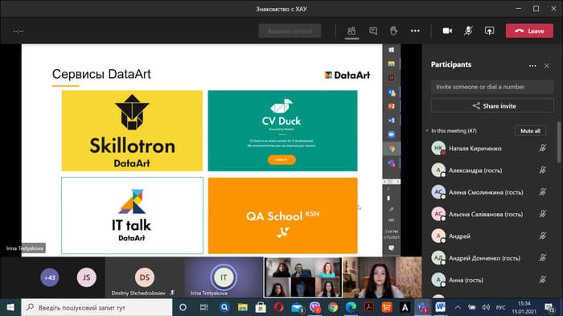
Task: Click the Share invite button
Action: point(492,106)
